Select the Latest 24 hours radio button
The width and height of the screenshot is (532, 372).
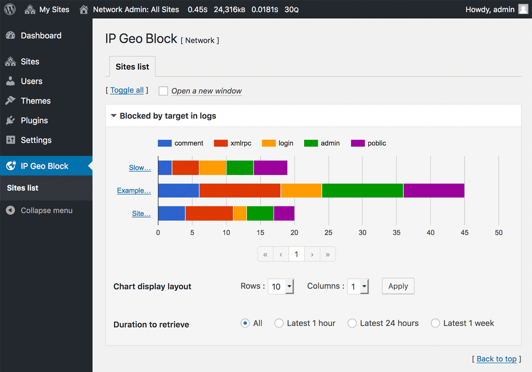coord(352,323)
